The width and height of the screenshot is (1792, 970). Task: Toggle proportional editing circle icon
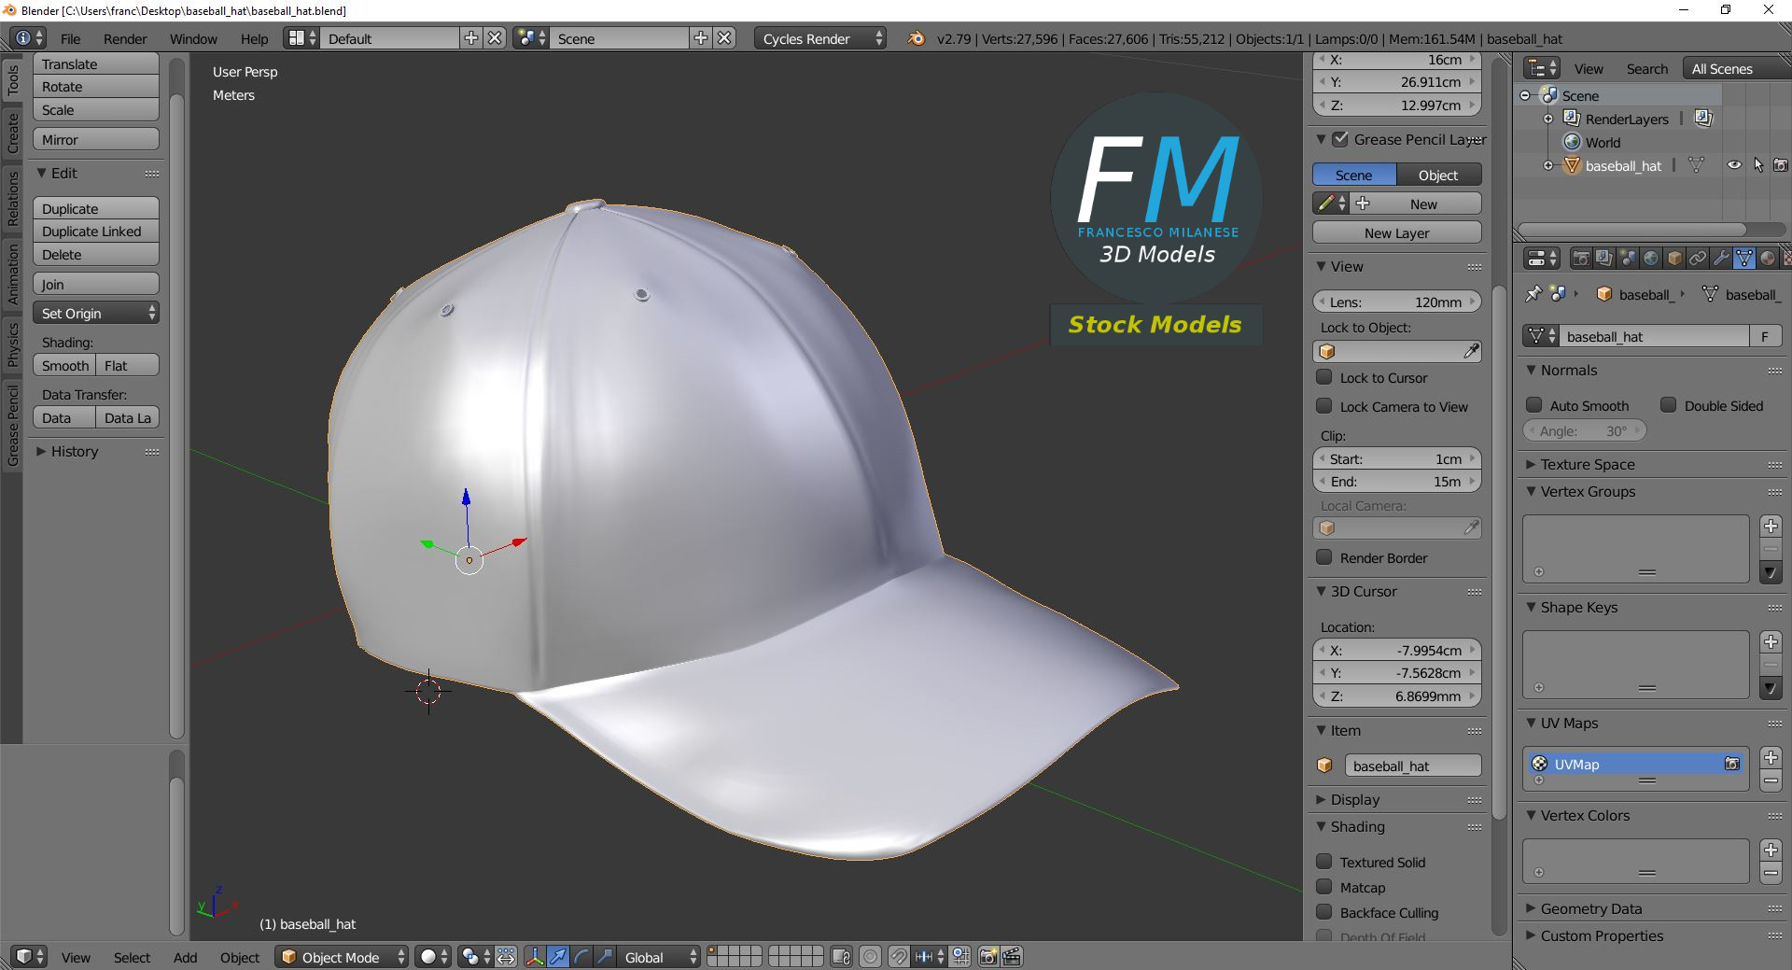click(x=871, y=957)
